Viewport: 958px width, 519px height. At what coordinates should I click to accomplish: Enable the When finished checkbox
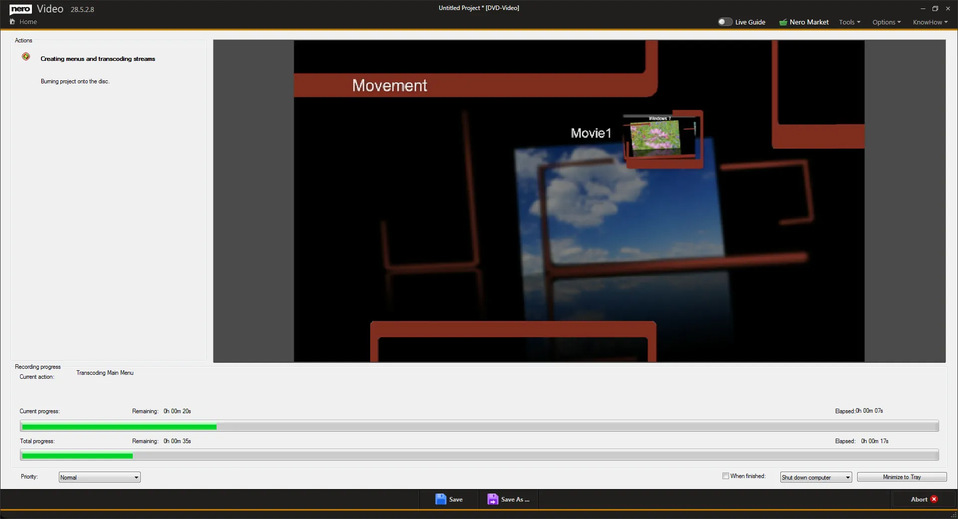(x=726, y=476)
